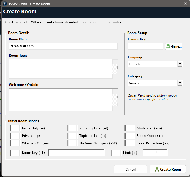Click the Language label

[135, 57]
